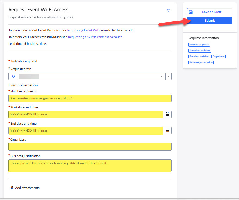This screenshot has width=239, height=200.
Task: Clear the Requested for selection
Action: coord(162,77)
